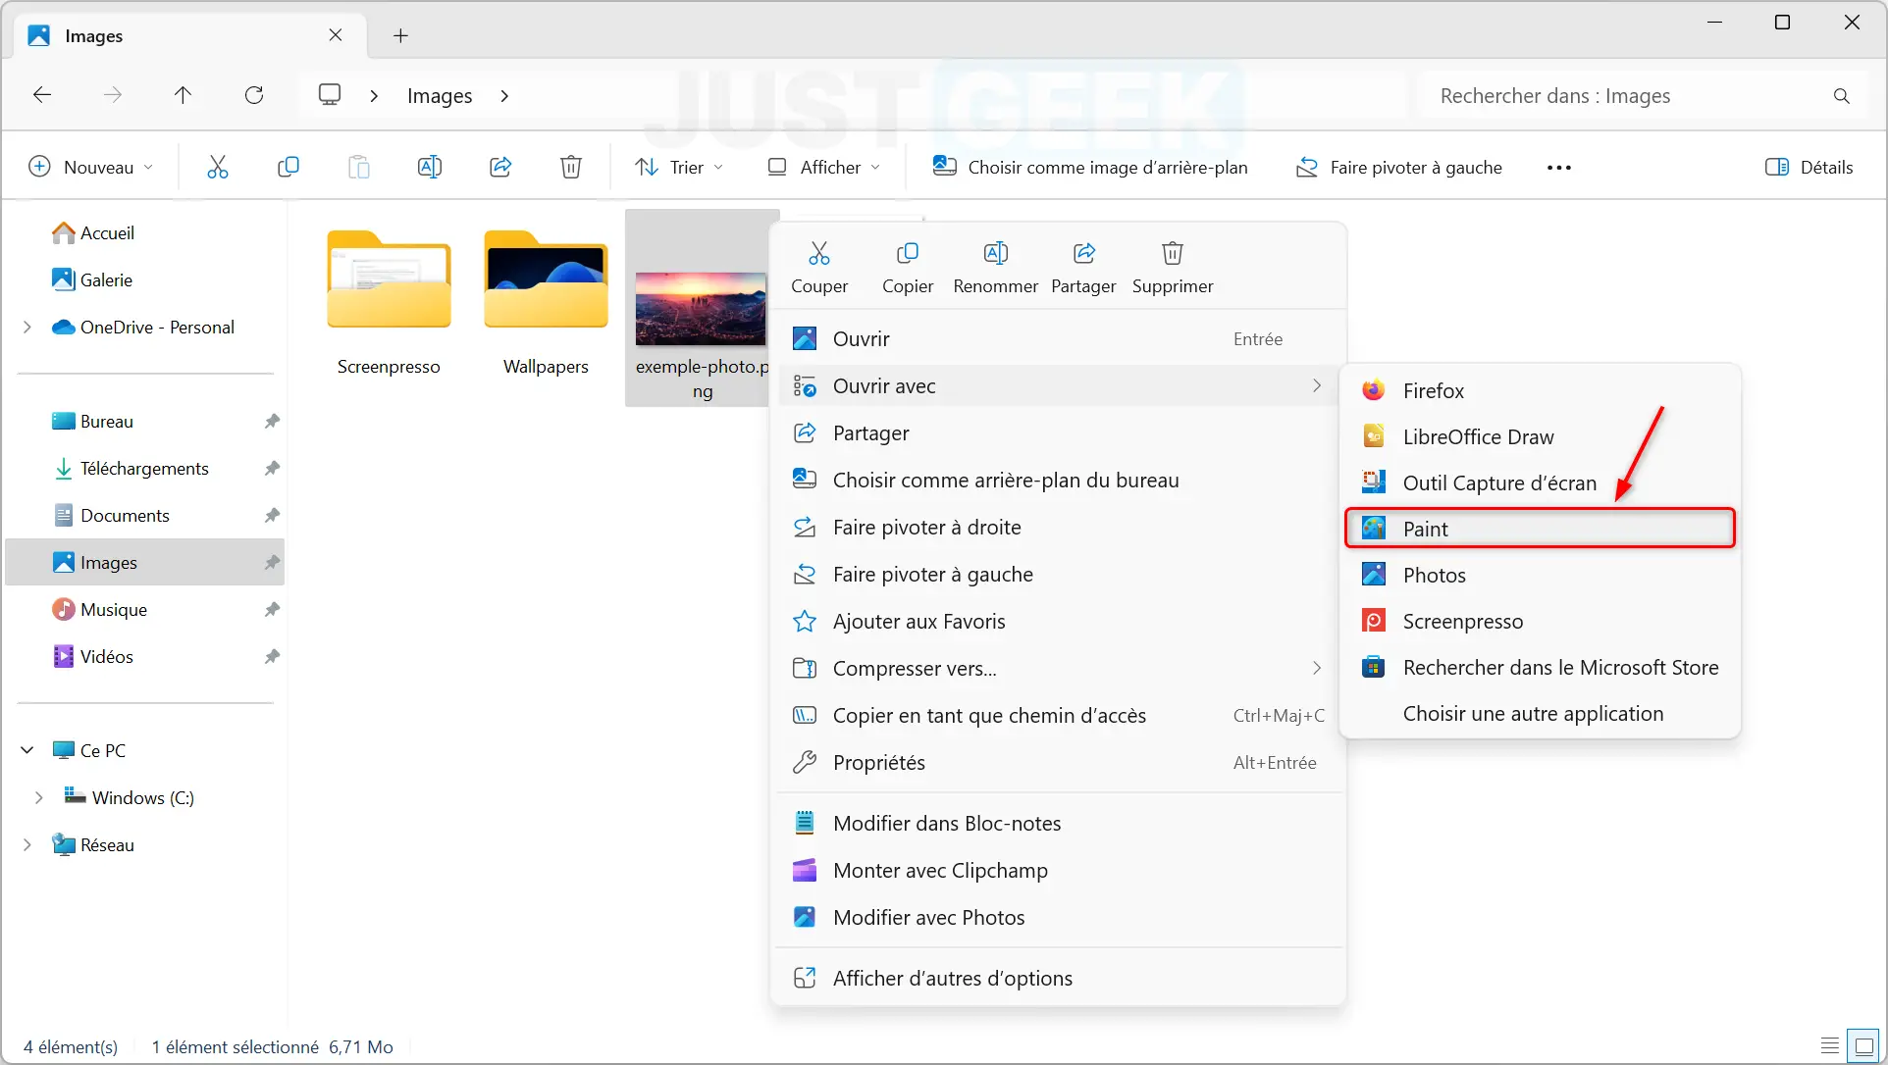1888x1065 pixels.
Task: Click the Copy icon in toolbar
Action: 288,167
